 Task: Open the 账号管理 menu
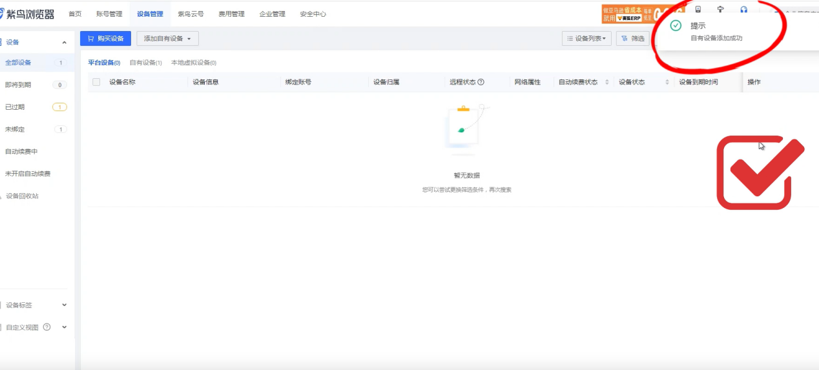(x=109, y=14)
